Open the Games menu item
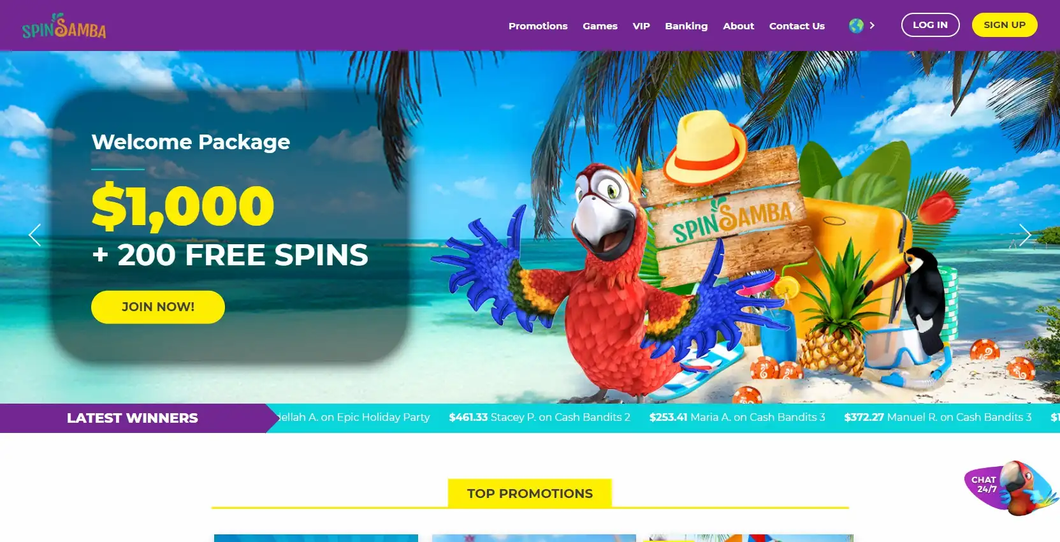This screenshot has width=1060, height=542. [600, 26]
